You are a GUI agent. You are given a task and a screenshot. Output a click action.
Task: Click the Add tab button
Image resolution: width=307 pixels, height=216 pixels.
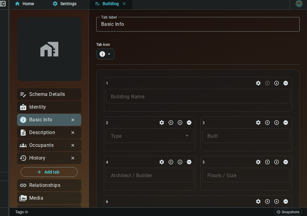pos(49,172)
